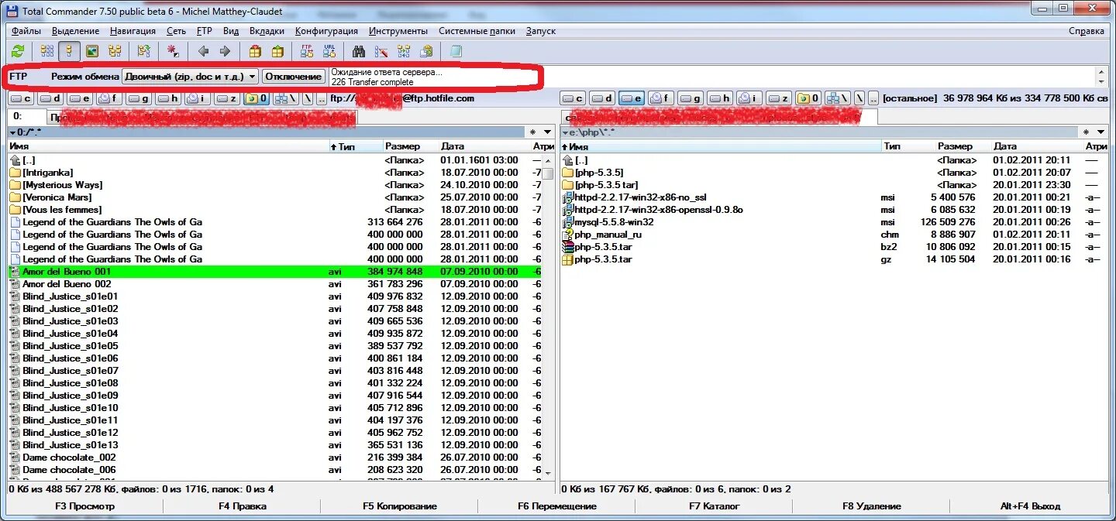Click the unpack files gift box icon
This screenshot has width=1116, height=521.
[277, 51]
